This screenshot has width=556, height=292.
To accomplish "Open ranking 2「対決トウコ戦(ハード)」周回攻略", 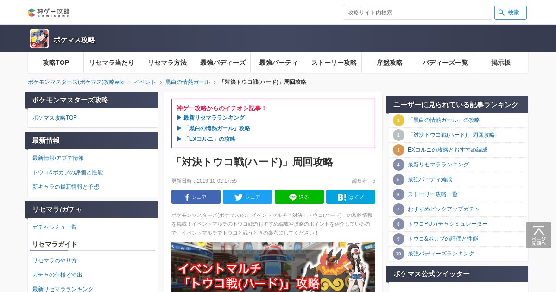I will tap(451, 135).
